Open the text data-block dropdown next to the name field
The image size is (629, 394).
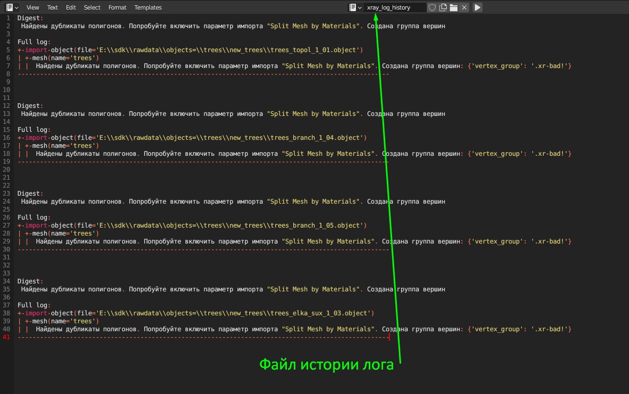(x=360, y=7)
